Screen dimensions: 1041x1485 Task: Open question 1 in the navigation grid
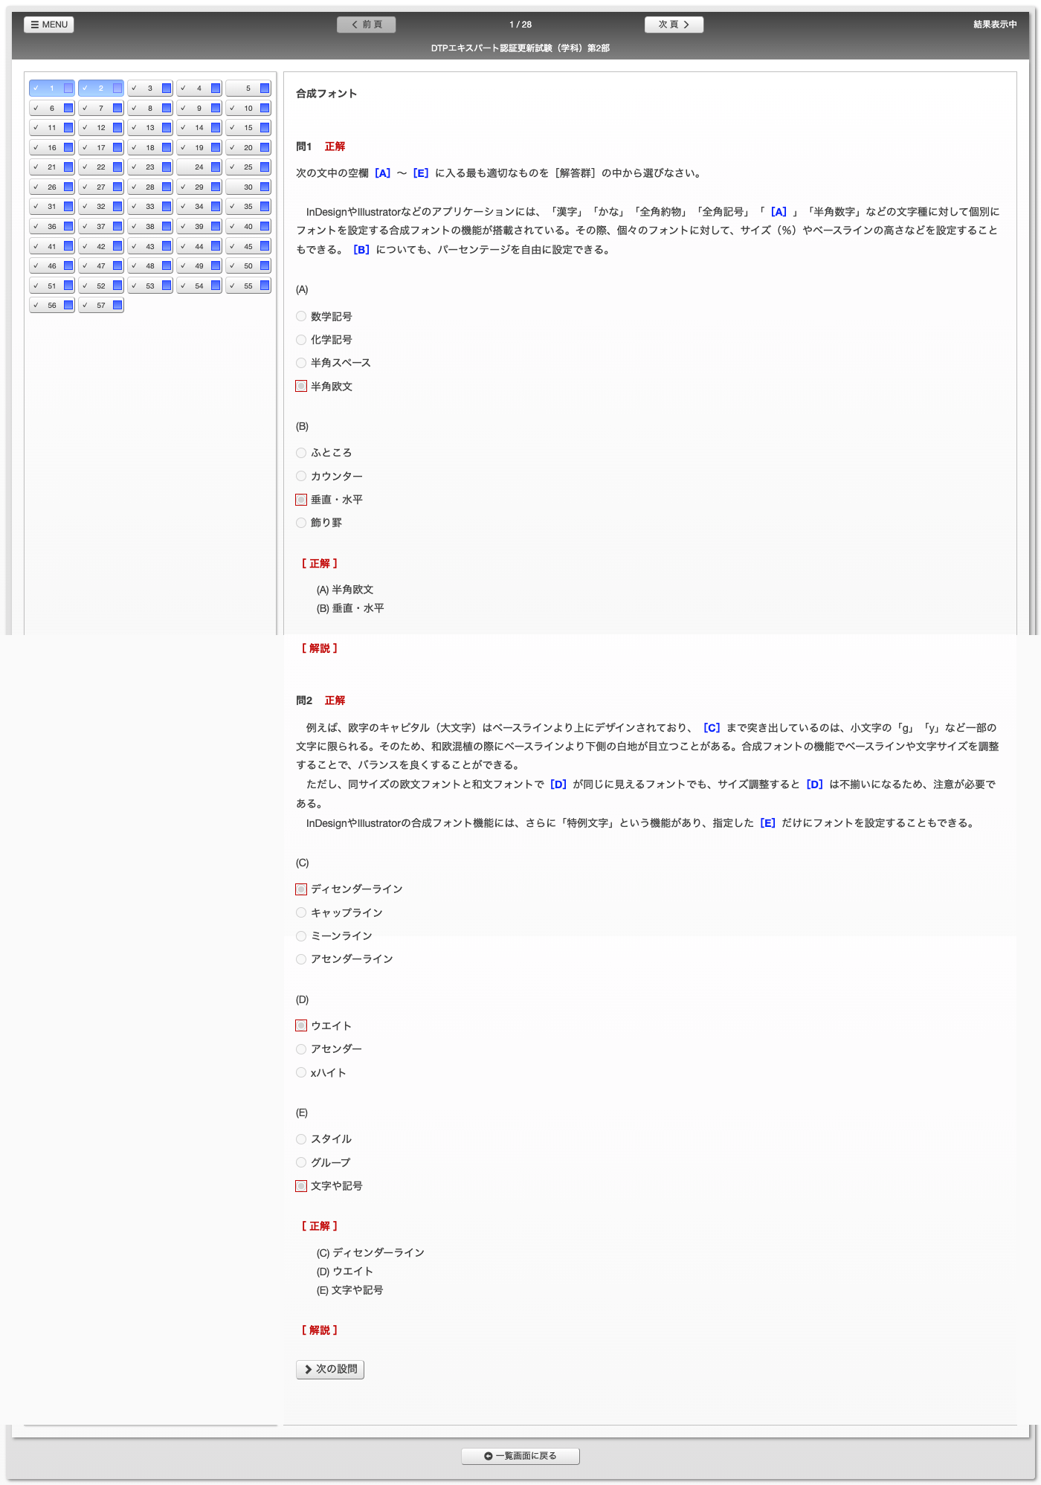(x=52, y=88)
